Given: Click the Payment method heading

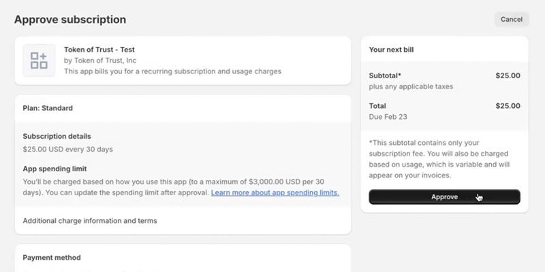Looking at the screenshot, I should coord(52,258).
